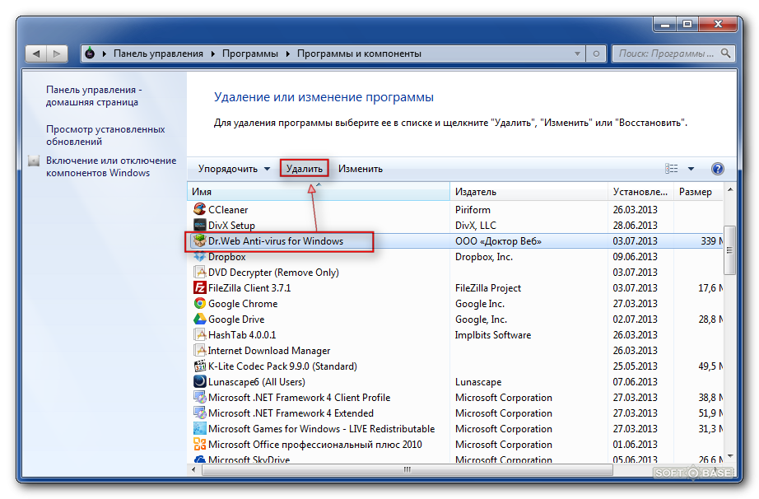This screenshot has height=499, width=759.
Task: Click publisher Piriform cell
Action: coord(473,210)
